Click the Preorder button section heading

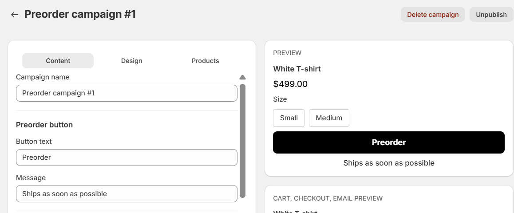pyautogui.click(x=44, y=125)
